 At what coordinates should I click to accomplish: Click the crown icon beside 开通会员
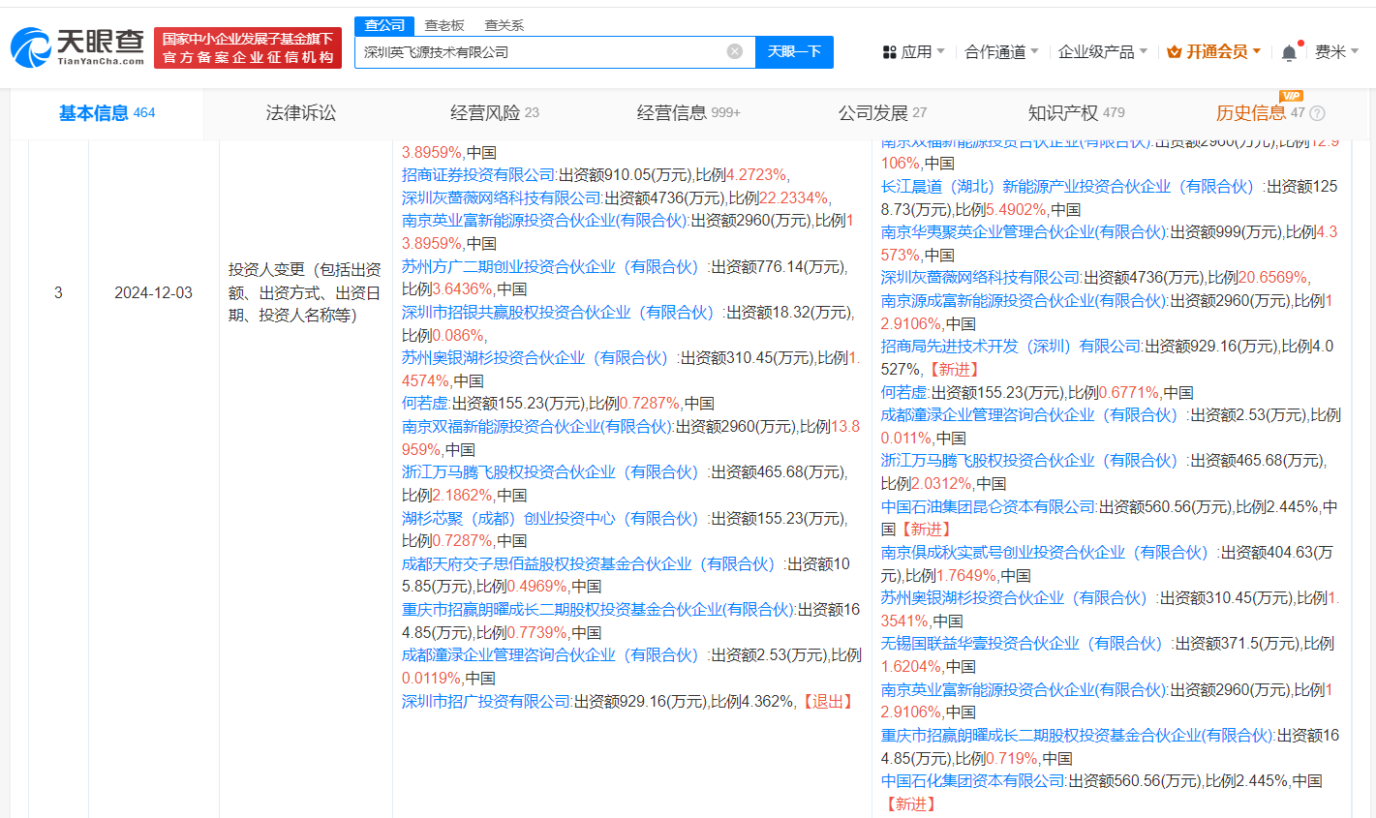point(1174,52)
